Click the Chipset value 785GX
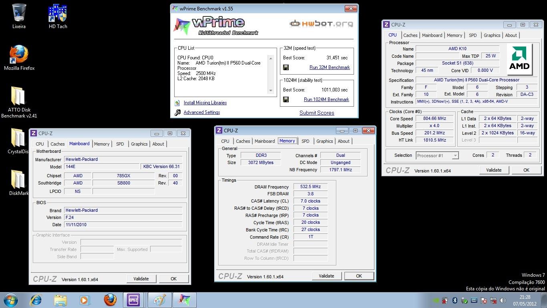Viewport: 547px width, 308px height. 123,176
